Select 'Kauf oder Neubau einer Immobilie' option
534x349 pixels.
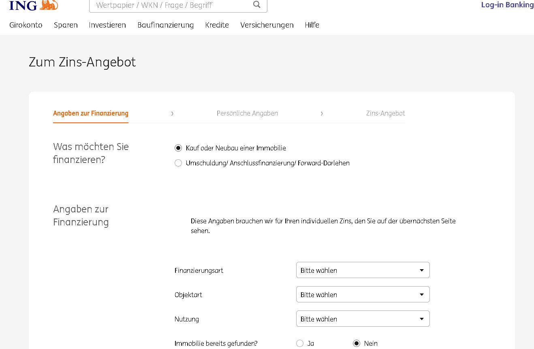(x=178, y=148)
